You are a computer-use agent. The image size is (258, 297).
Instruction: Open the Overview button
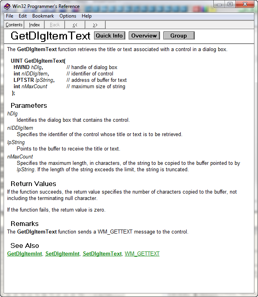click(x=144, y=36)
